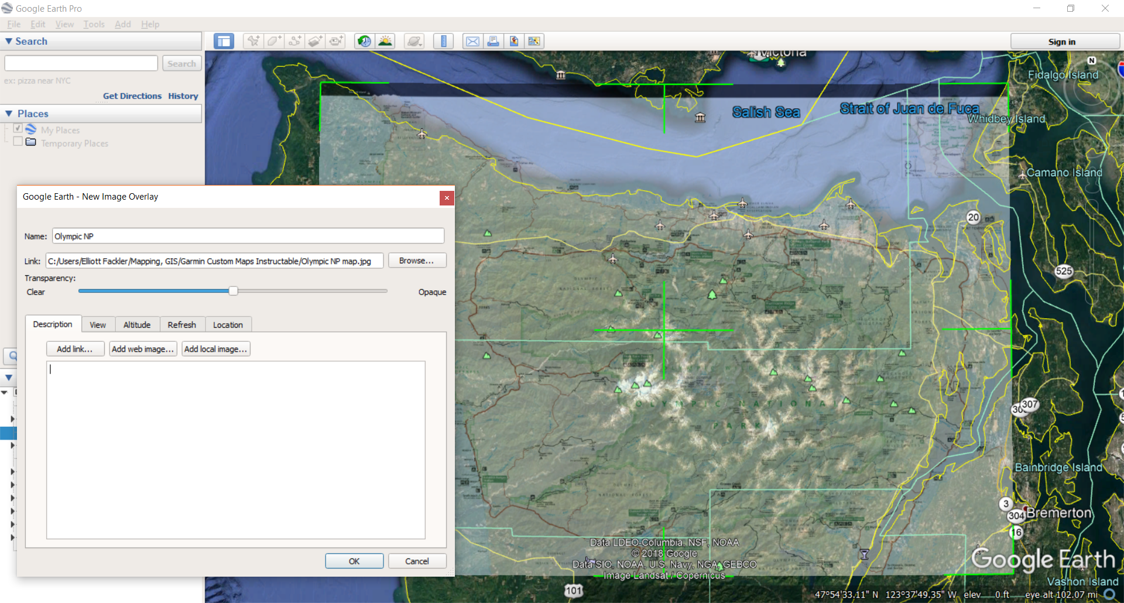Open the File menu
The width and height of the screenshot is (1124, 603).
tap(13, 24)
